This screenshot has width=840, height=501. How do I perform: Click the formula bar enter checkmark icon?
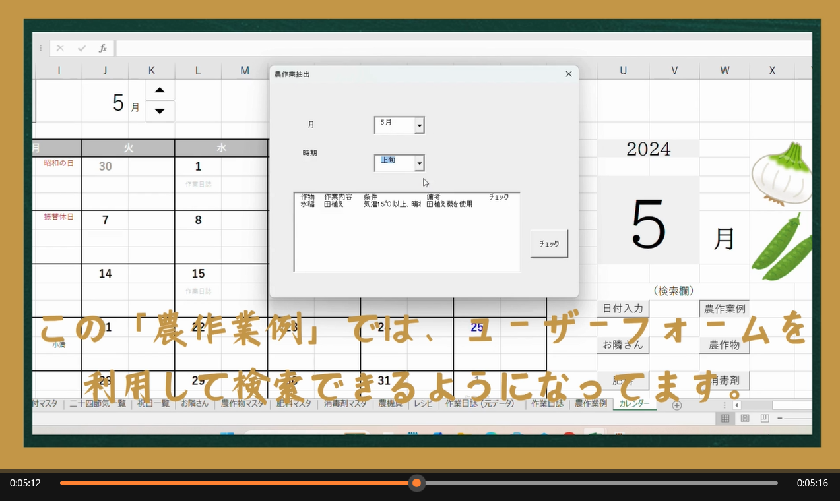pyautogui.click(x=82, y=48)
